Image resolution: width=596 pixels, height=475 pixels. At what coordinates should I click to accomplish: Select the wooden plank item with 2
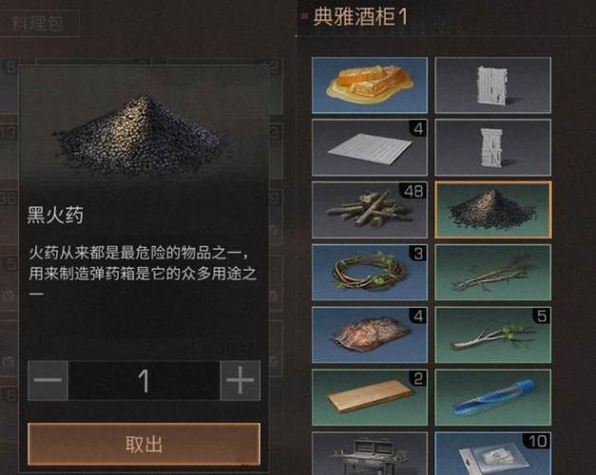[370, 397]
